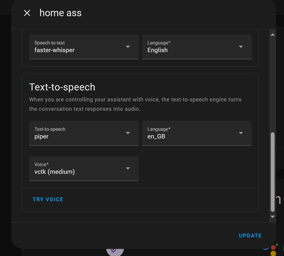Change the text-to-speech Language from en_GB

(x=191, y=133)
